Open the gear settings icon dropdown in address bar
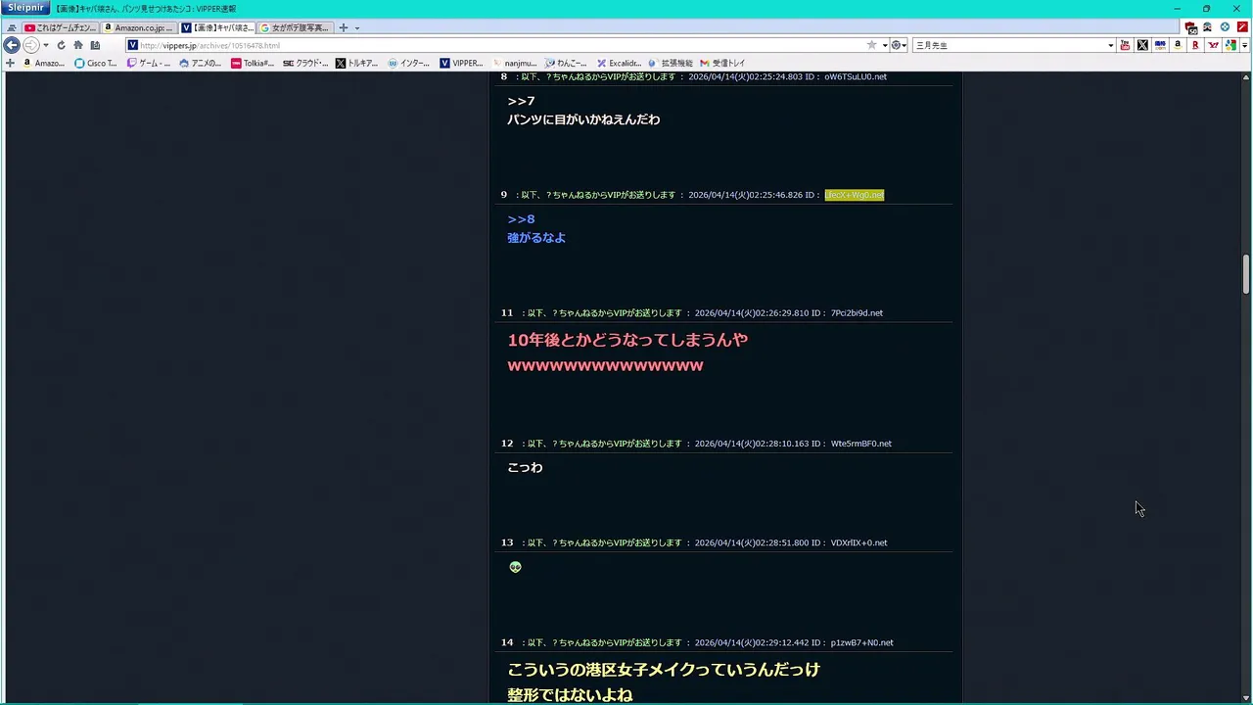 (x=898, y=45)
